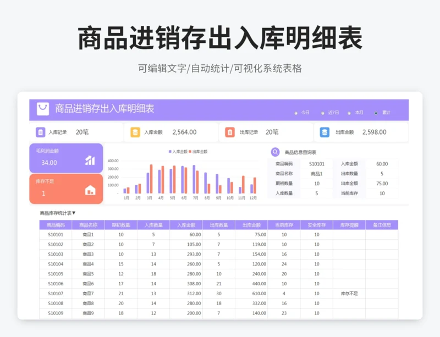Screen dimensions: 440x337
Task: Click the 293.00 入库金额 cell
Action: click(186, 254)
